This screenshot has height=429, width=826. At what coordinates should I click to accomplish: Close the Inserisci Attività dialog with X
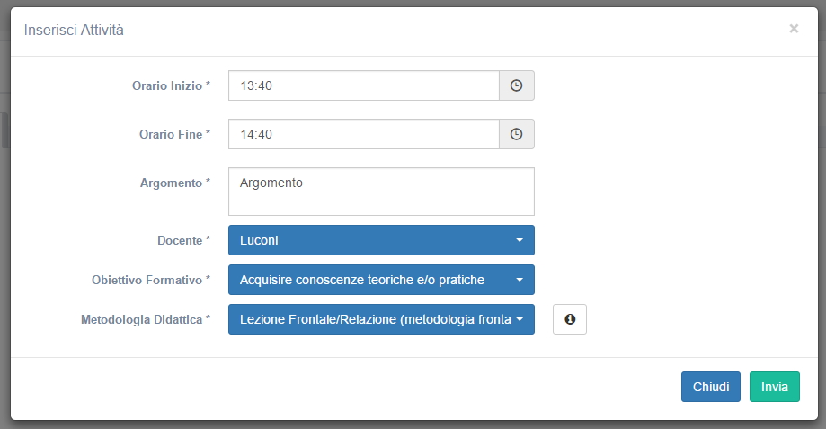[x=794, y=29]
